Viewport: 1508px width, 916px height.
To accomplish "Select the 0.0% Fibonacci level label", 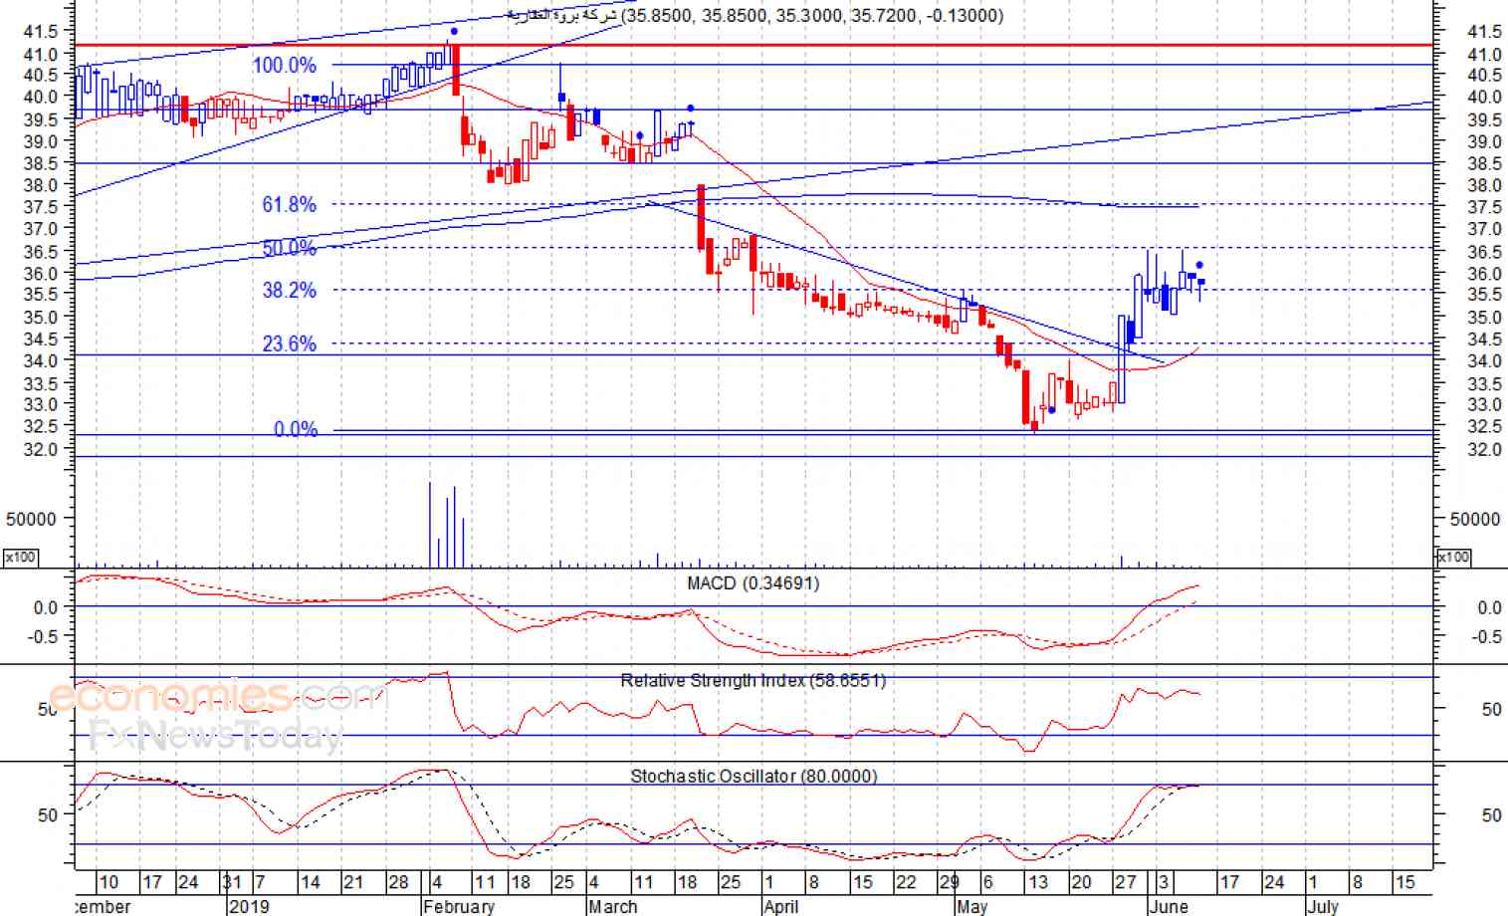I will point(296,429).
